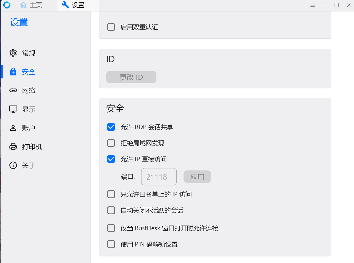Open 关于 via the info icon
Image resolution: width=354 pixels, height=263 pixels.
[x=13, y=165]
